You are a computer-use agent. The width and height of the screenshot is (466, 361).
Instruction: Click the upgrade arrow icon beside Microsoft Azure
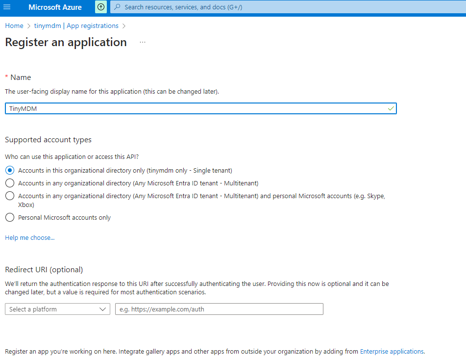click(x=101, y=7)
